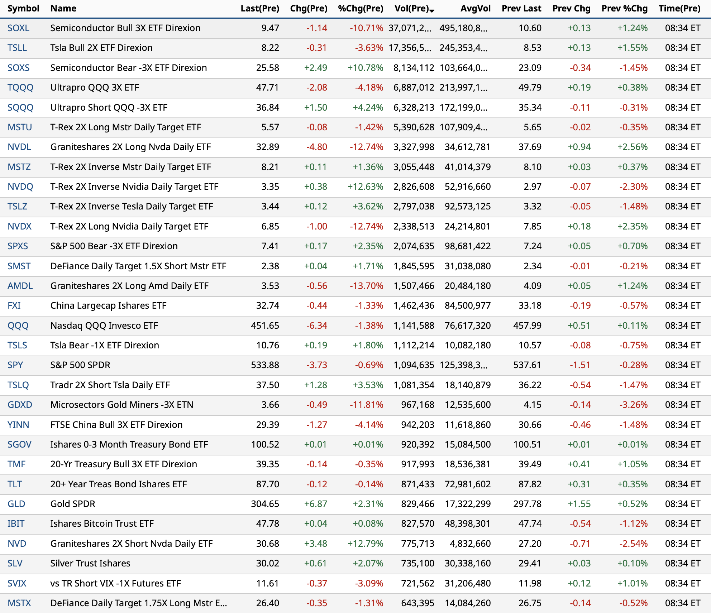Screen dimensions: 711x613
Task: Sort by Chg(Pre) column header
Action: point(308,8)
